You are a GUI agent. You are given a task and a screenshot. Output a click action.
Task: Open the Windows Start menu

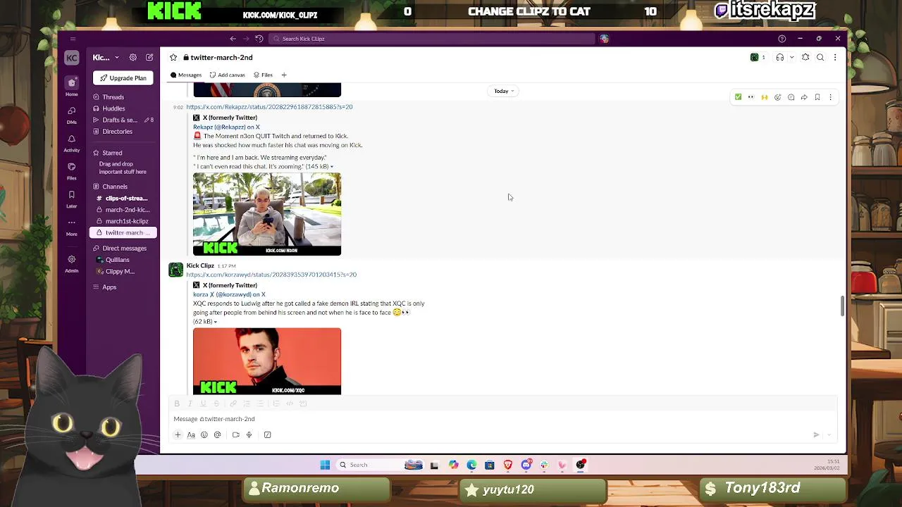click(325, 465)
